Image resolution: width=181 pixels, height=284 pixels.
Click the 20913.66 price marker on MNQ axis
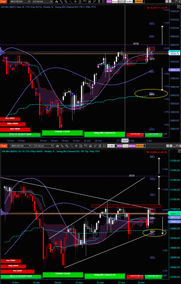174,217
